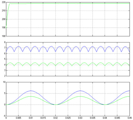This screenshot has height=120, width=133.
Task: Click the "0.03" x-axis tick label
Action: pyautogui.click(x=80, y=118)
